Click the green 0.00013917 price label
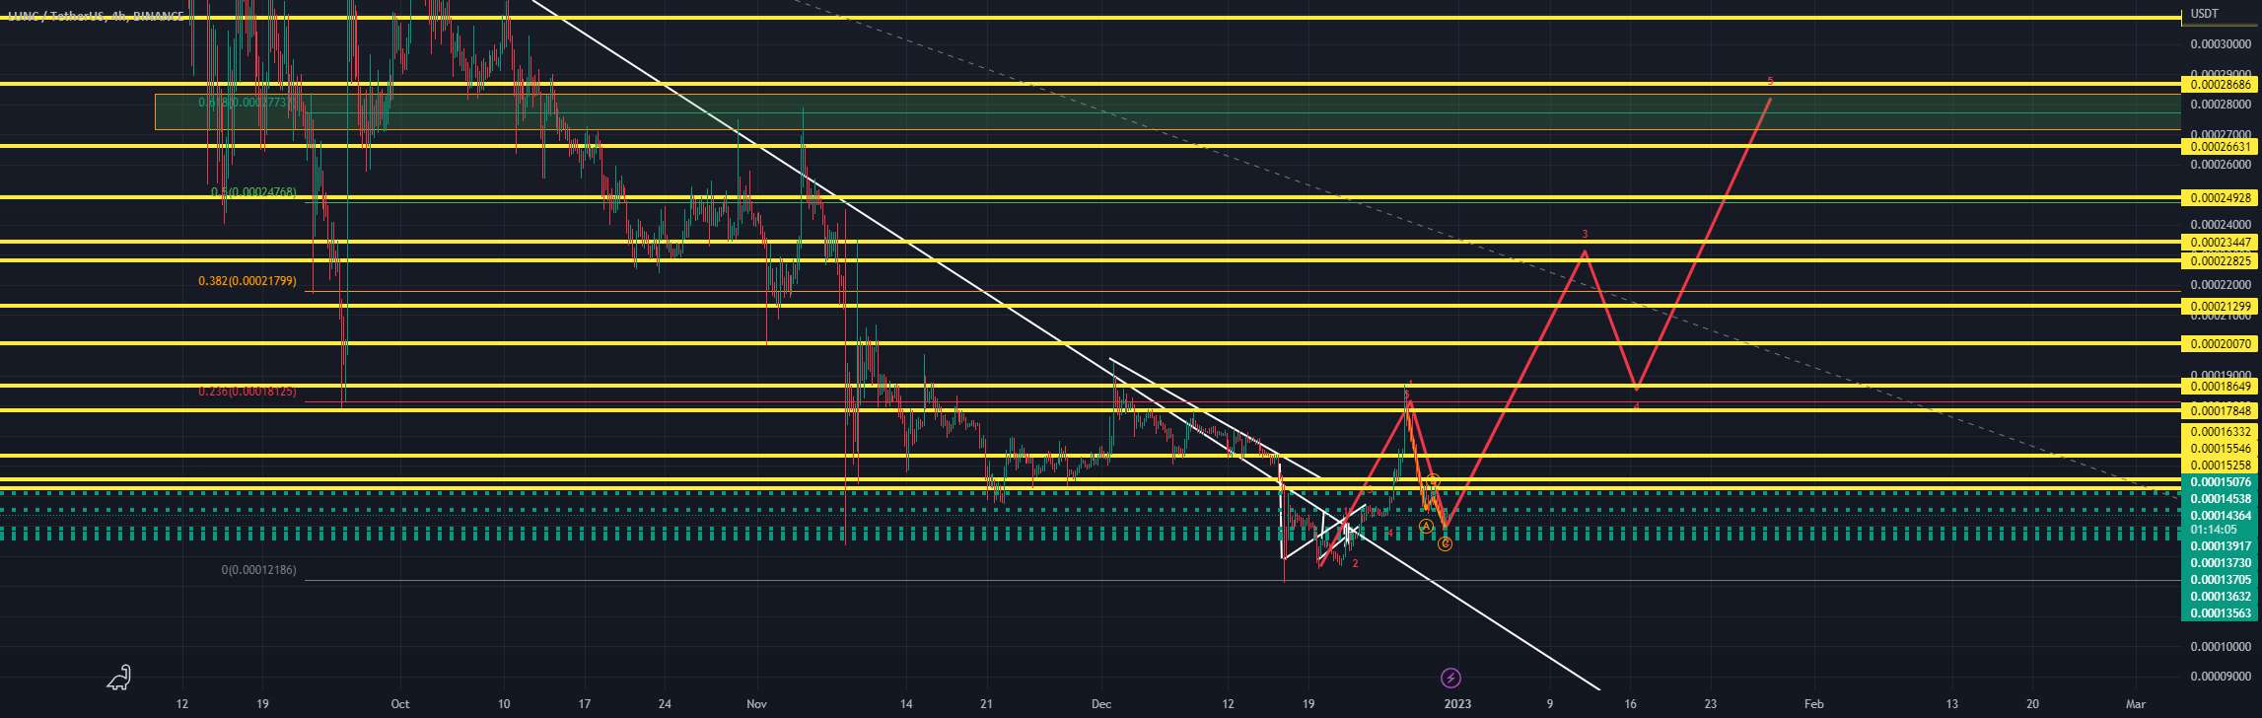Image resolution: width=2262 pixels, height=718 pixels. coord(2219,546)
